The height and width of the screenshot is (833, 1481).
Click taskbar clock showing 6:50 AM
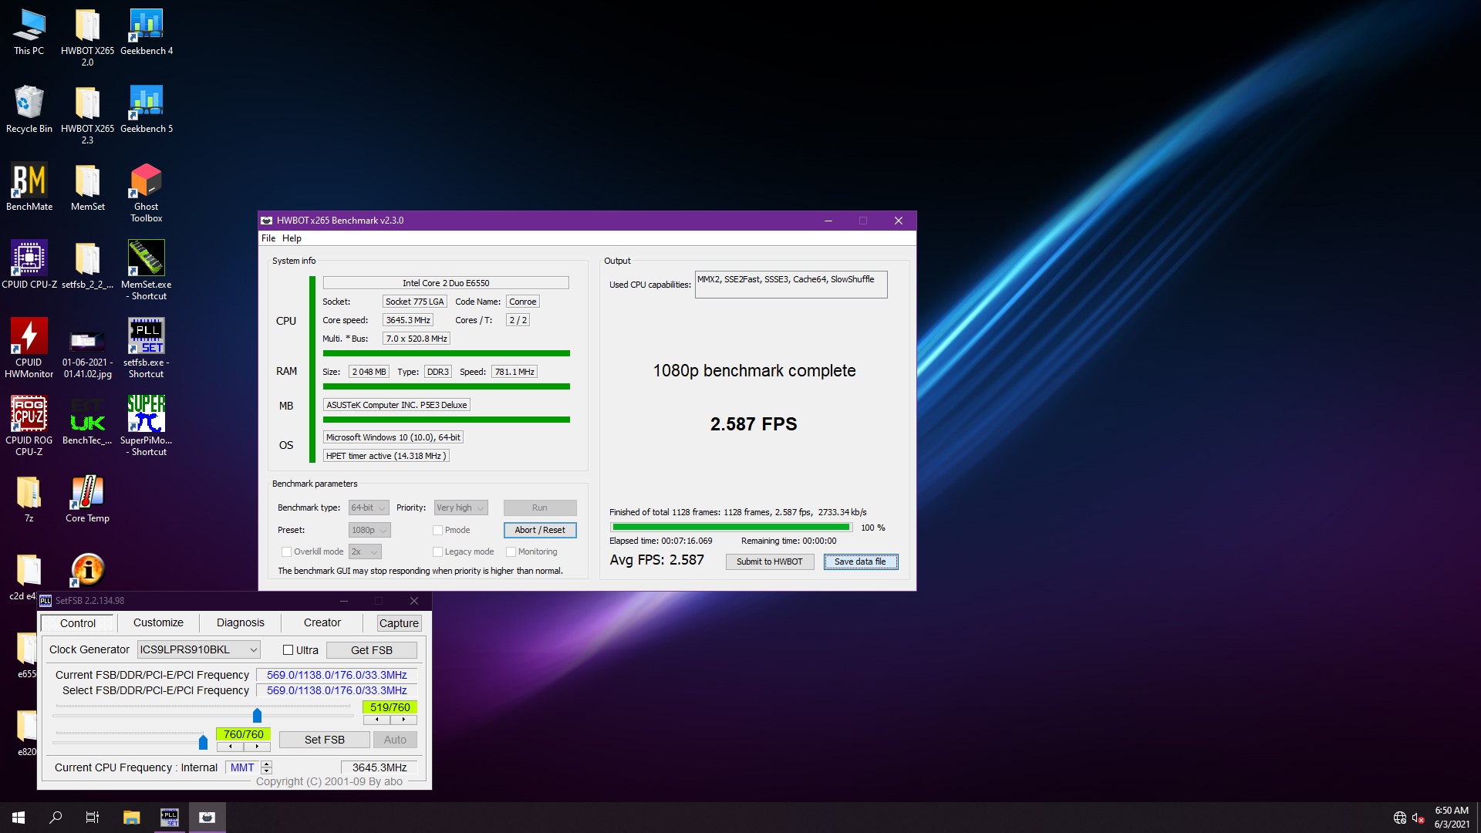coord(1451,818)
